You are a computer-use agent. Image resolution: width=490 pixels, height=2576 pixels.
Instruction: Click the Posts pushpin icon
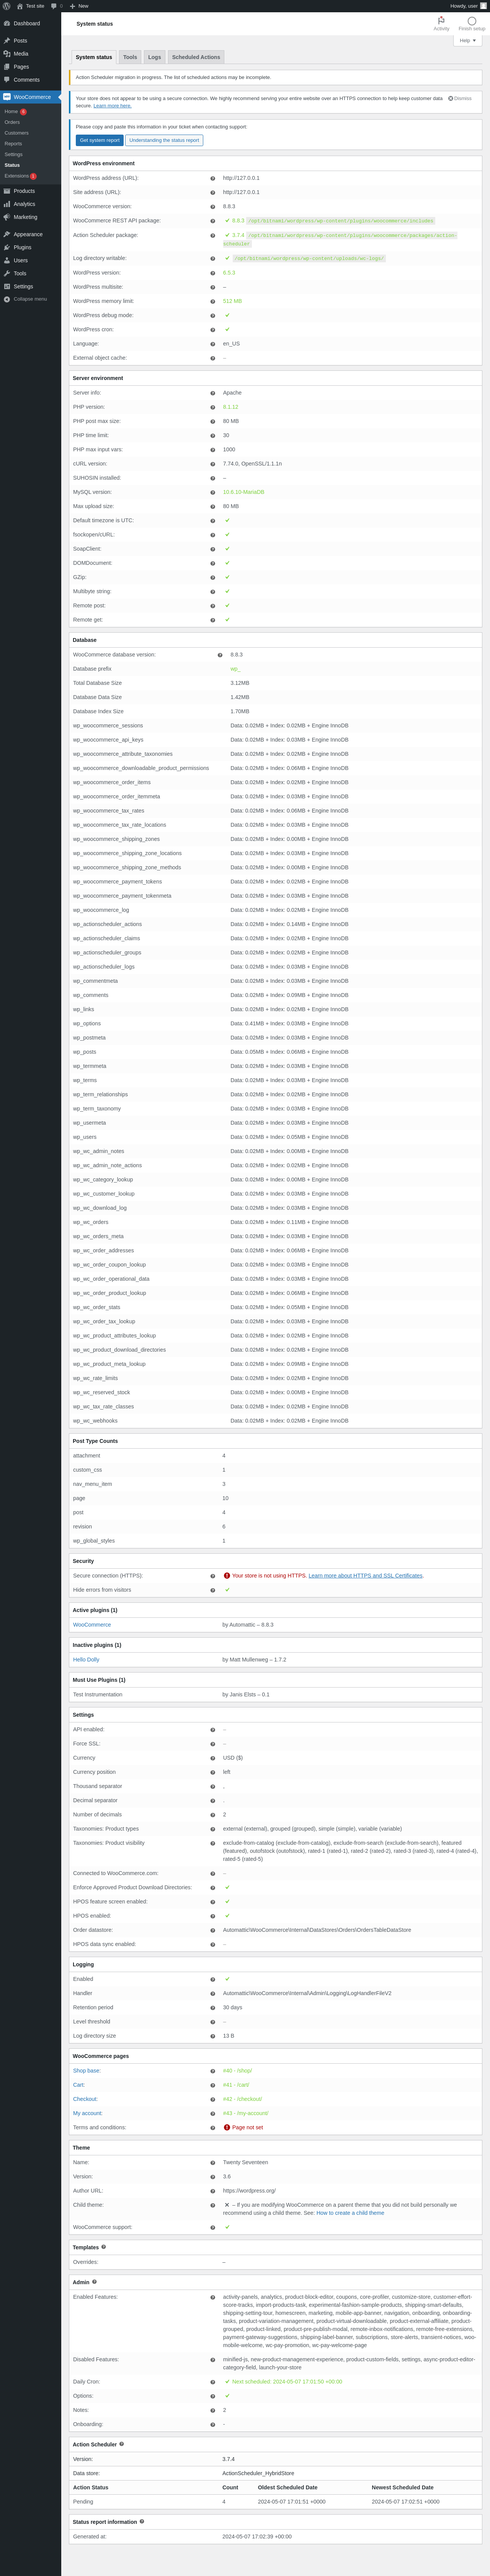tap(7, 41)
